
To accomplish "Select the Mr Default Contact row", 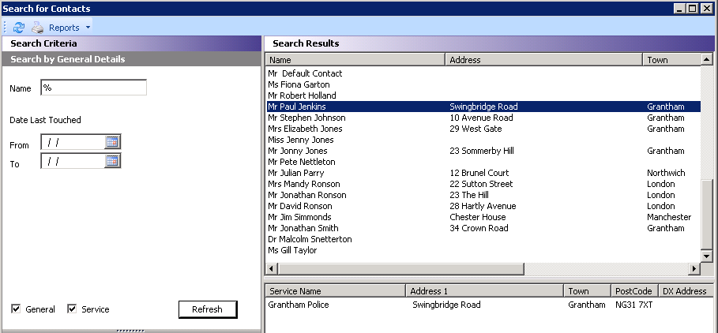I will (483, 73).
